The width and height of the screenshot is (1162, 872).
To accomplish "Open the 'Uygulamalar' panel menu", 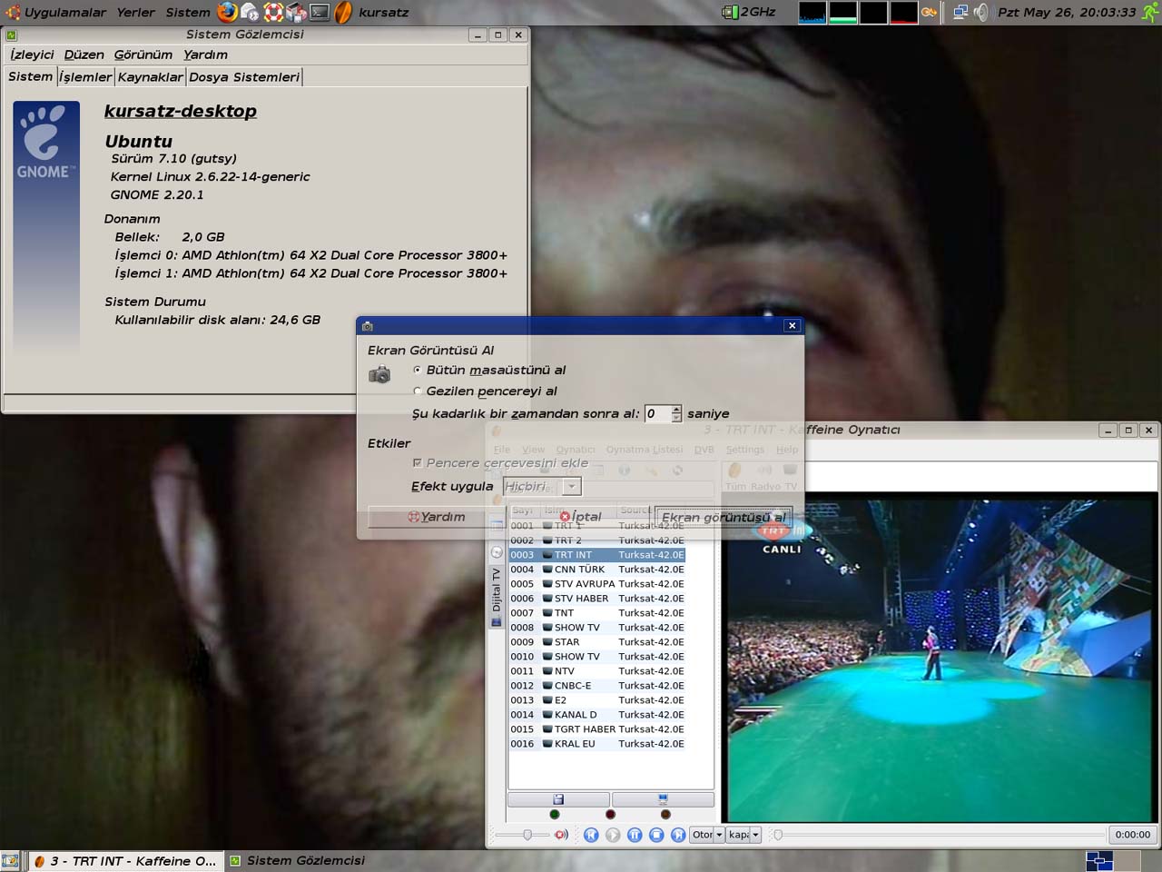I will coord(64,13).
